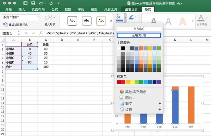The width and height of the screenshot is (211, 136).
Task: Pick the standard purple color swatch
Action: [159, 82]
